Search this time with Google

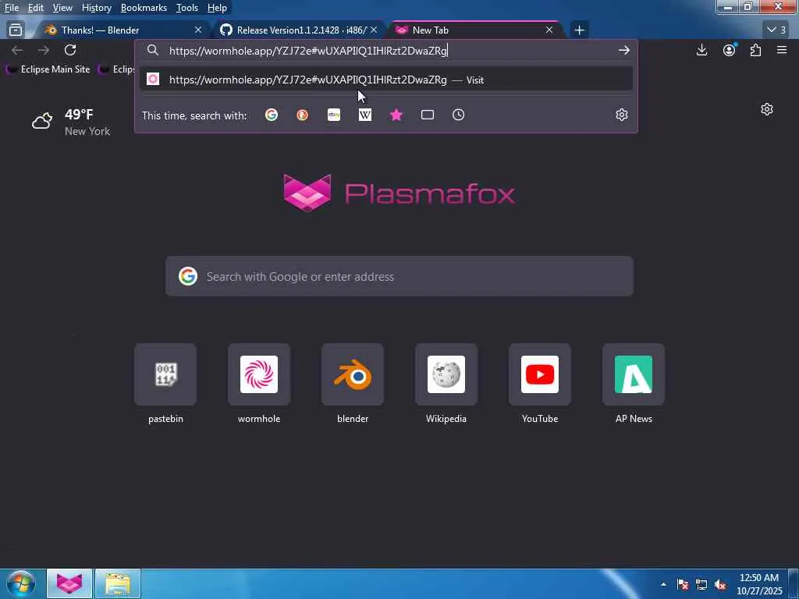click(272, 115)
